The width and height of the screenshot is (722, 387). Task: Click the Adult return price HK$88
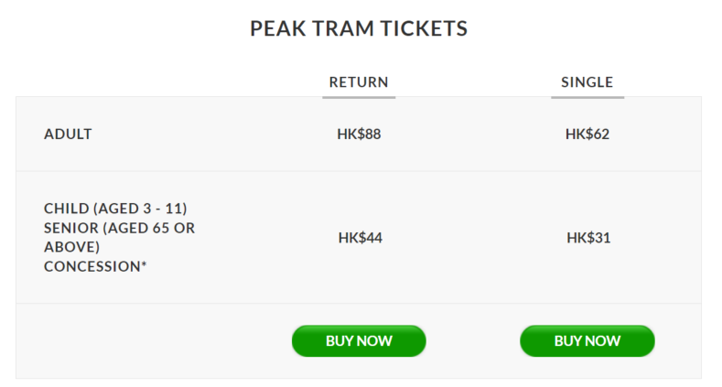pos(359,134)
